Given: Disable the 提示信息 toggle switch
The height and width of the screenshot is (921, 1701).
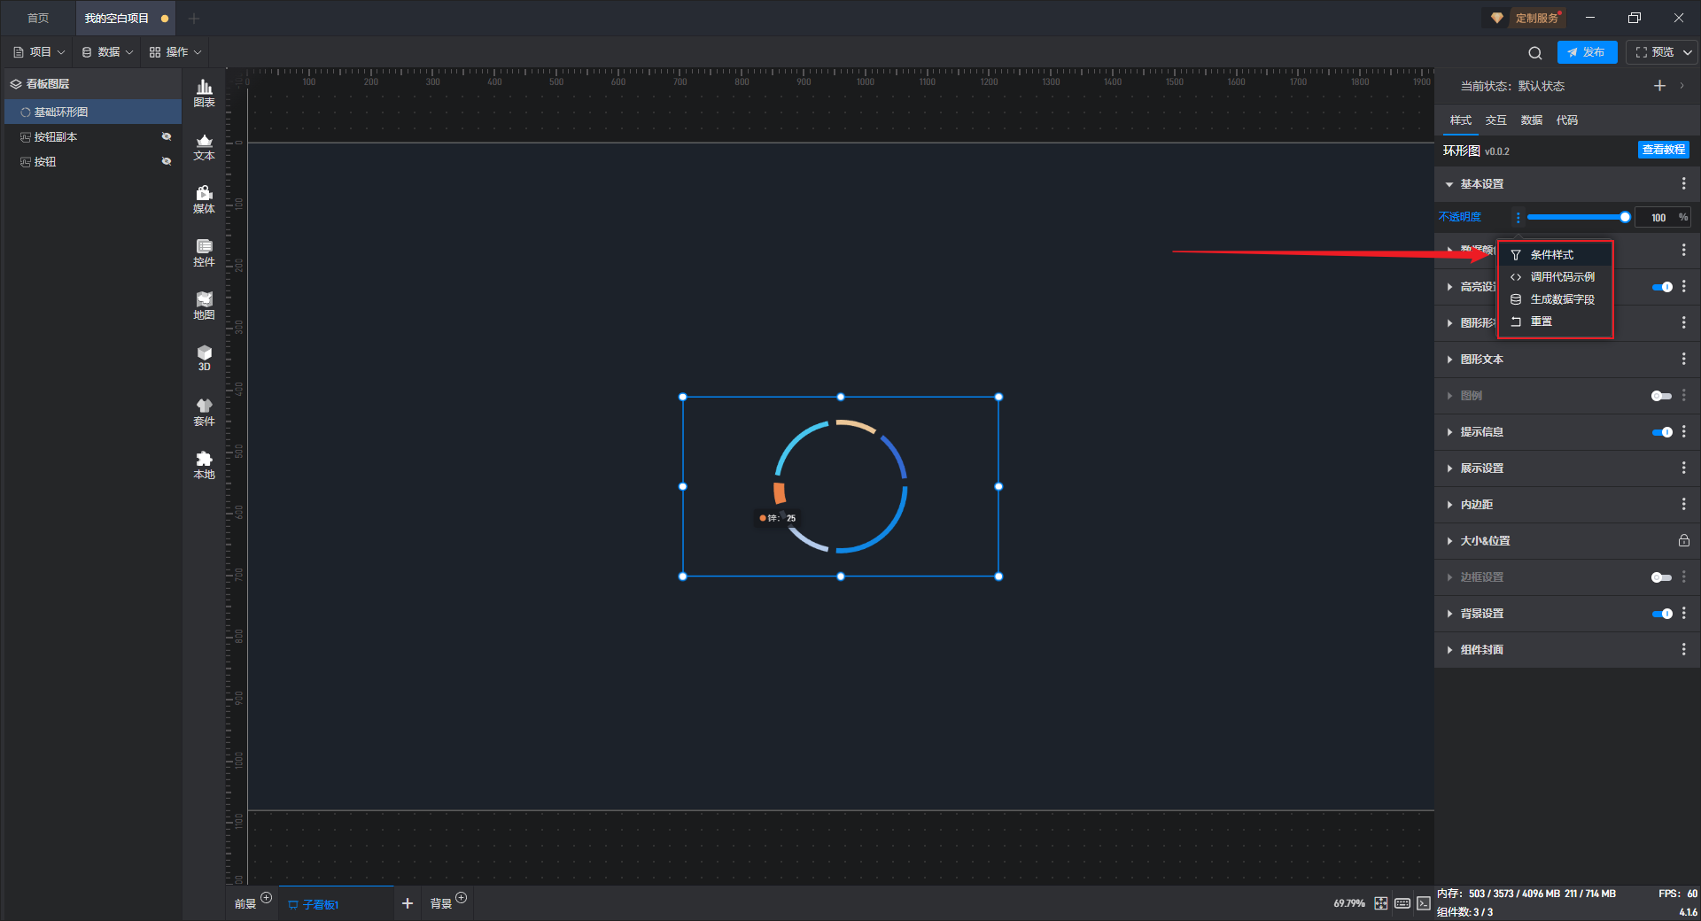Looking at the screenshot, I should pyautogui.click(x=1661, y=432).
